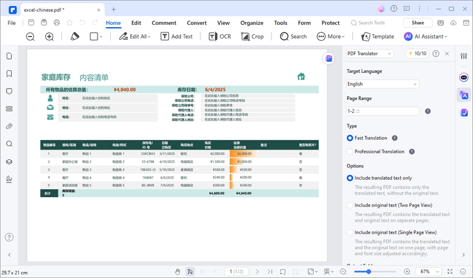Enter full screen mode from status bar

[450, 271]
